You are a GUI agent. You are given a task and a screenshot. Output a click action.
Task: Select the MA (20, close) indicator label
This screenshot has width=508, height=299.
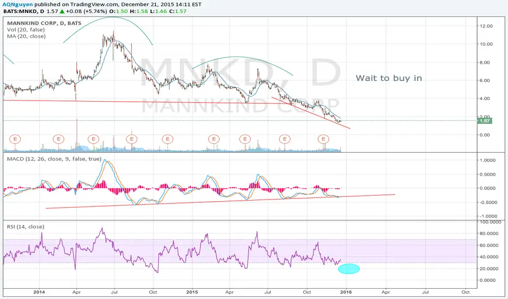[x=26, y=36]
